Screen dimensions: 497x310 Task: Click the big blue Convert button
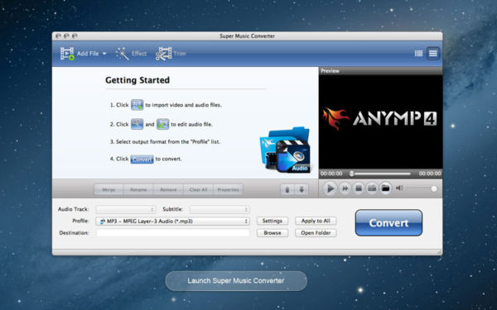coord(388,222)
